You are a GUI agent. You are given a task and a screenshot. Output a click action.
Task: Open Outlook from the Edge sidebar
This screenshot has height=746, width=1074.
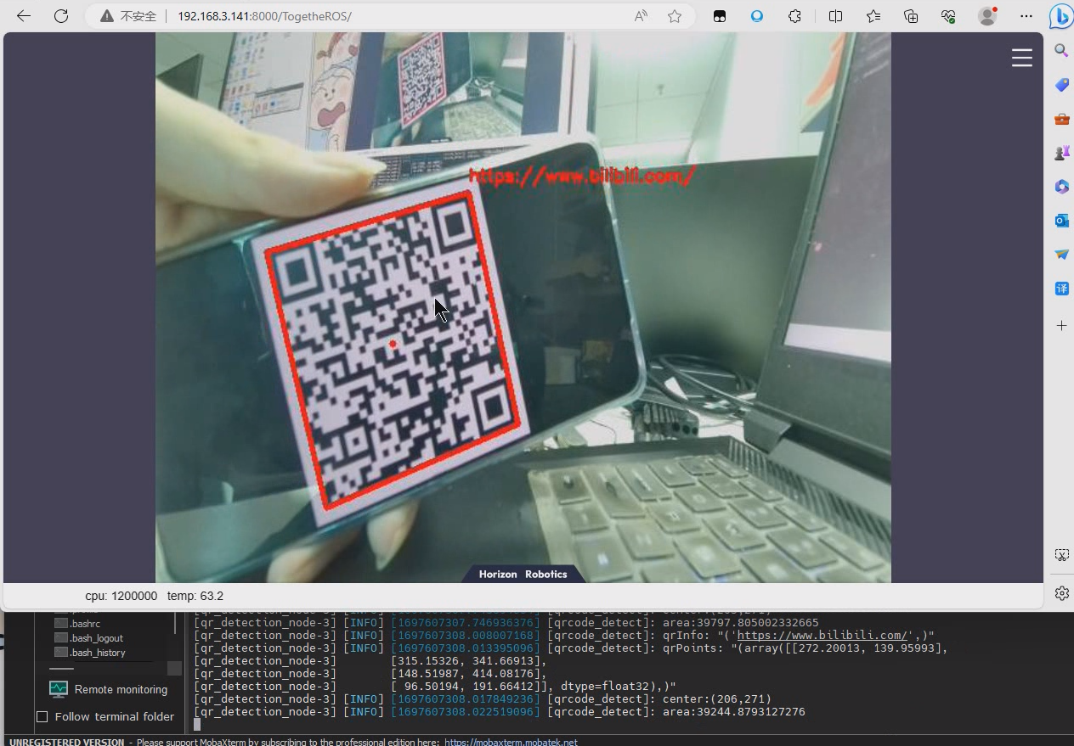point(1061,221)
